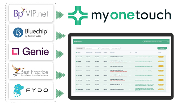This screenshot has height=107, width=177.
Task: Toggle the select-all checkbox in table header
Action: (x=76, y=52)
